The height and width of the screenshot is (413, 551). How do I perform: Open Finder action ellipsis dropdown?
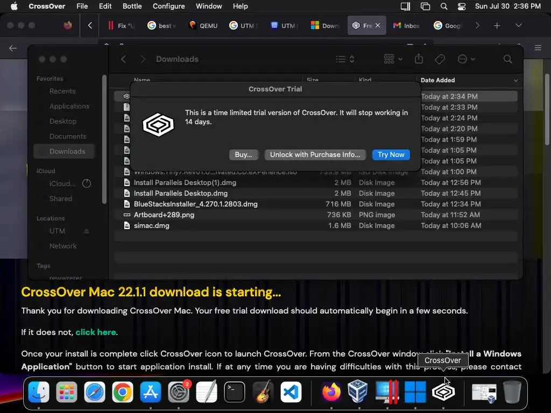coord(467,59)
